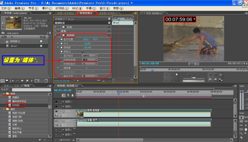Select 亮度/对比度 effect in list

19,113
